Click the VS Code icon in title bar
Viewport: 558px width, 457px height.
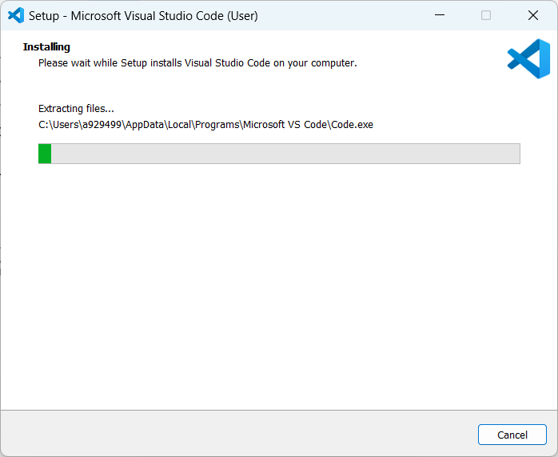click(15, 15)
